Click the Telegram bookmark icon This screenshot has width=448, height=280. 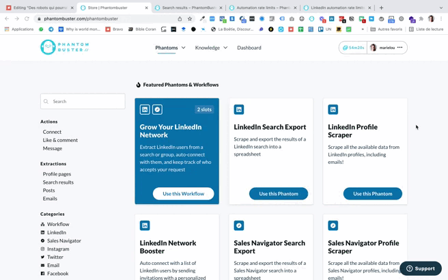click(51, 29)
